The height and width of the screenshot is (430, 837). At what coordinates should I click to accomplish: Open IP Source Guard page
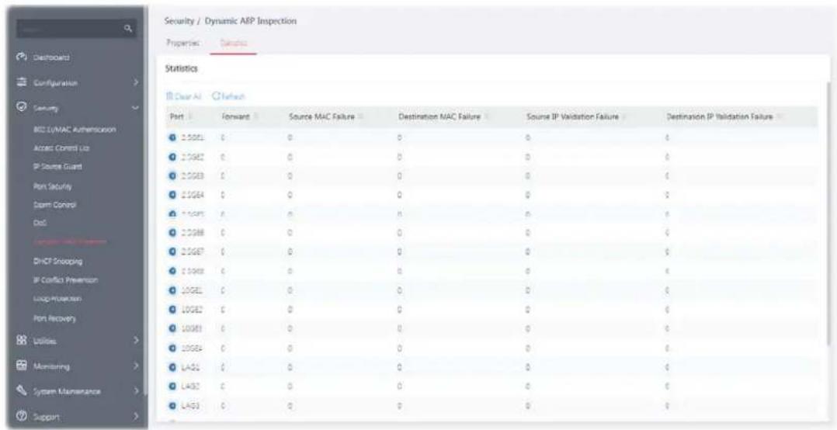[x=57, y=167]
